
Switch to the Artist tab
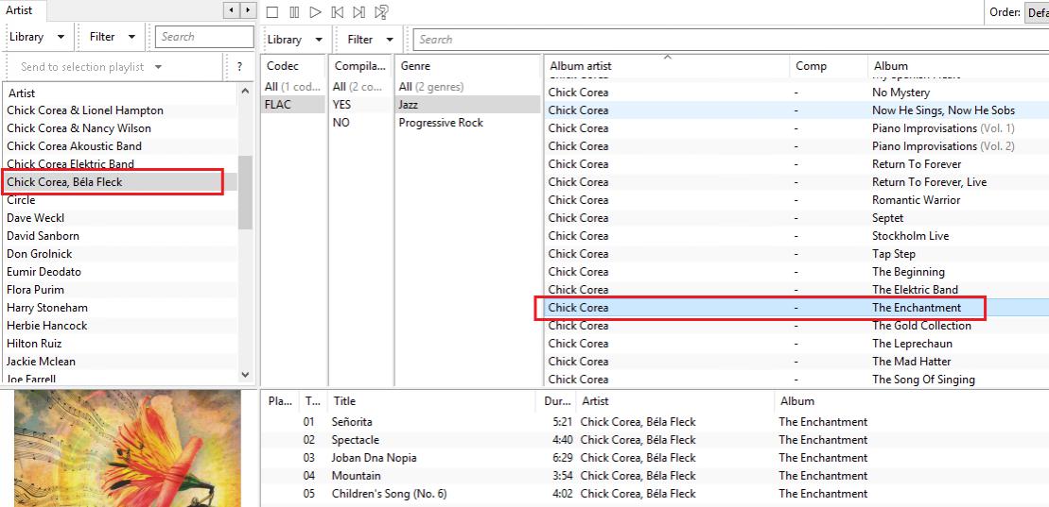pyautogui.click(x=20, y=9)
